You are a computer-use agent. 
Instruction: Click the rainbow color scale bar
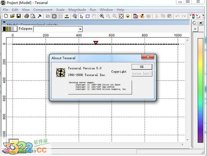click(x=200, y=90)
